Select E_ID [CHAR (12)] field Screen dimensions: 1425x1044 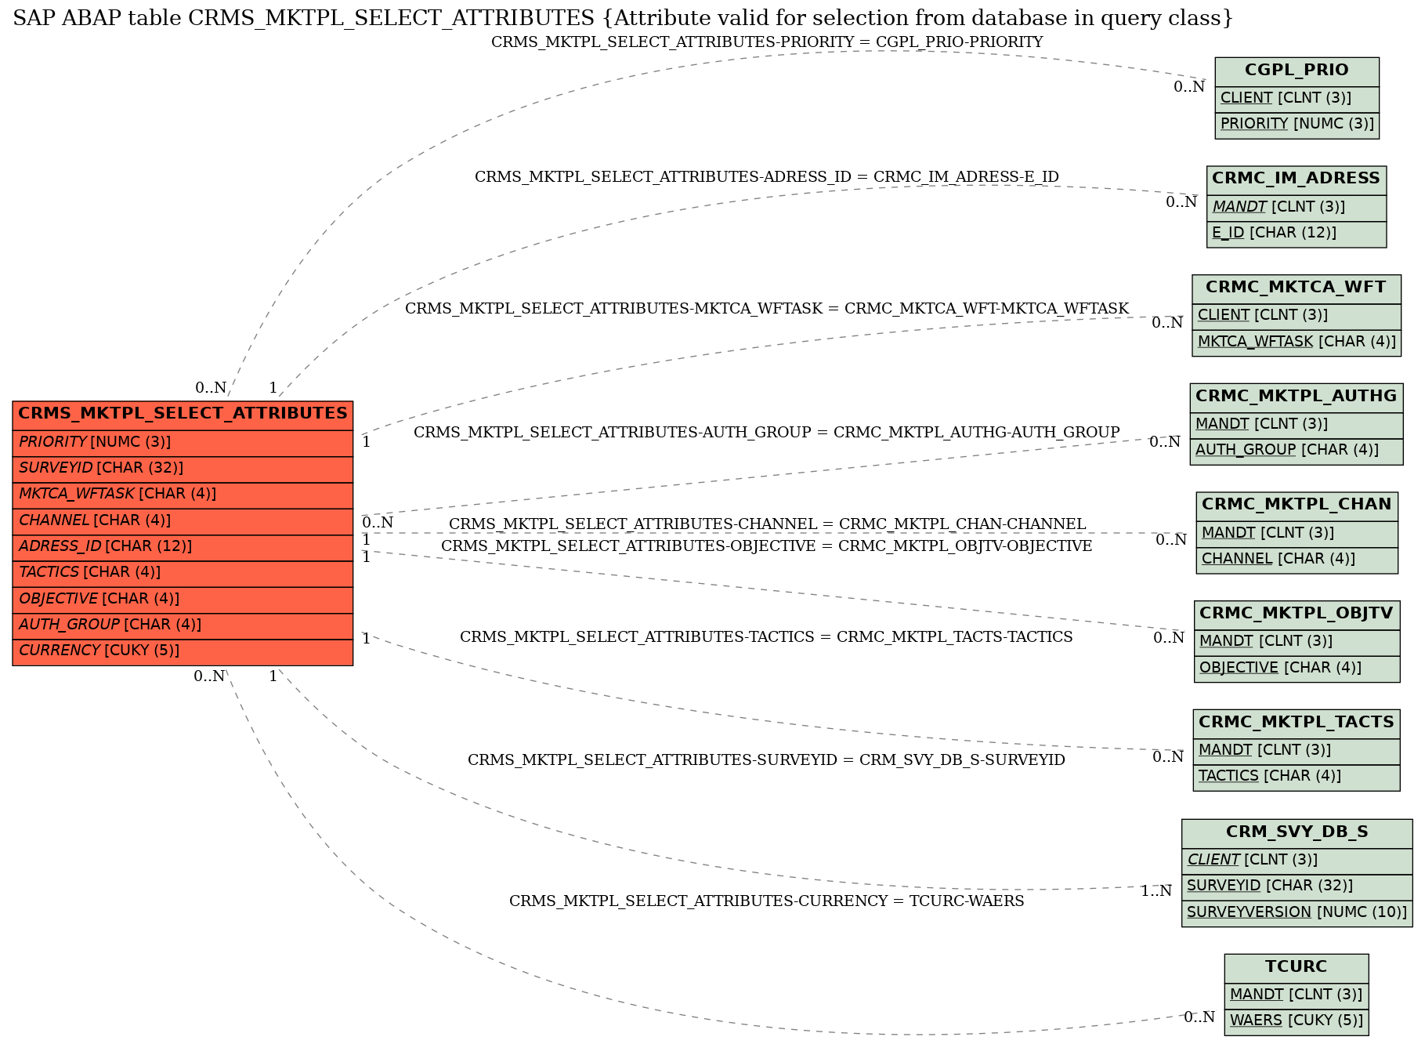pos(1297,234)
